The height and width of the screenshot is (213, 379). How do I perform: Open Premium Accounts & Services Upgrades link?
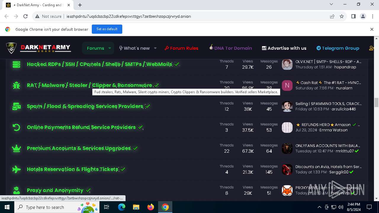click(79, 148)
